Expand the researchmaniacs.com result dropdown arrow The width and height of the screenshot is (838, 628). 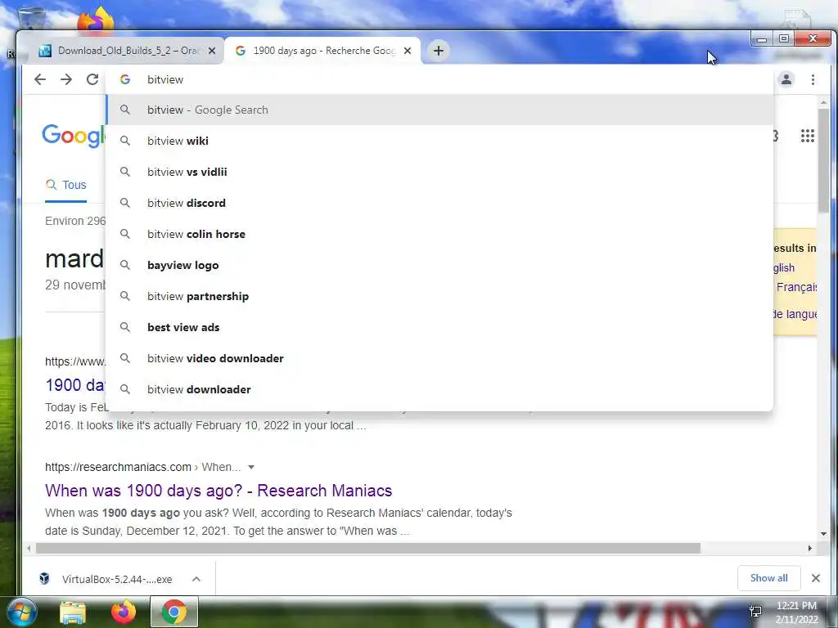[251, 467]
